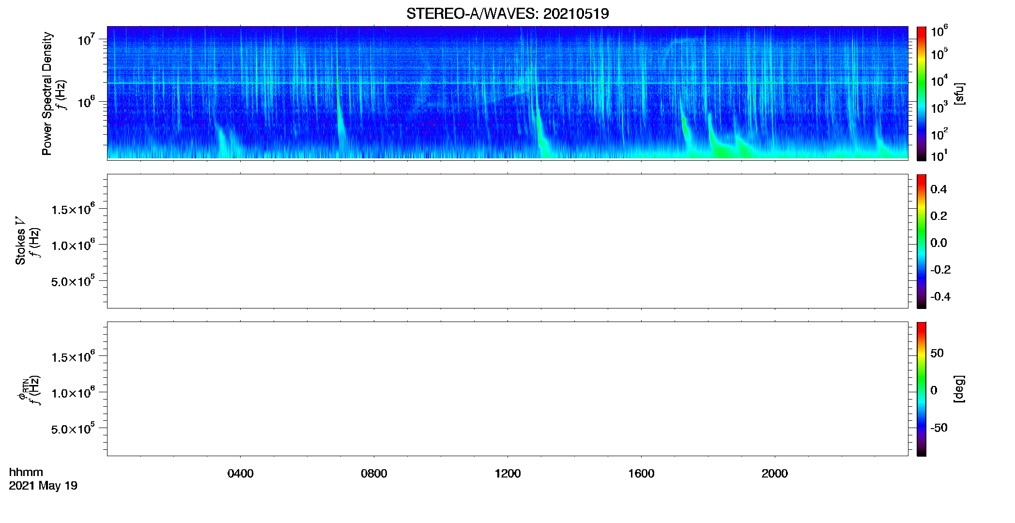Click the [sfu] colorbar unit label
The height and width of the screenshot is (523, 1015).
tap(959, 94)
